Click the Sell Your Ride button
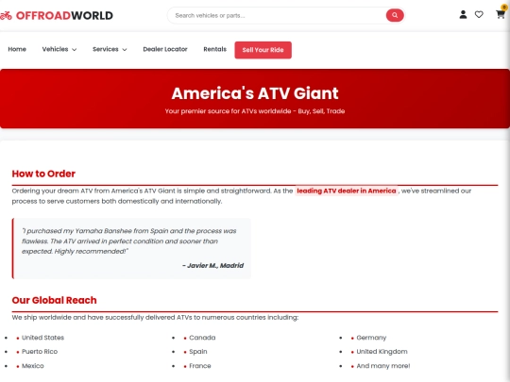510x382 pixels. pos(263,50)
